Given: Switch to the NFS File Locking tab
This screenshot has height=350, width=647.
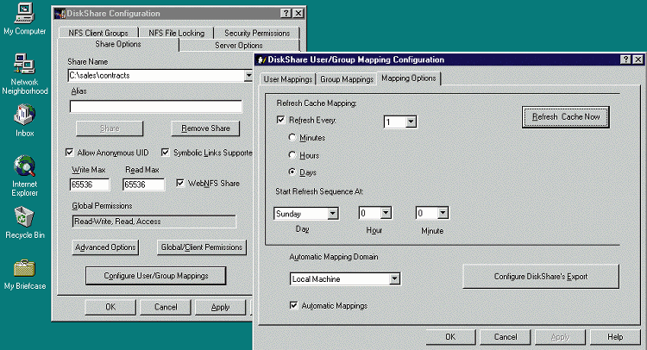Looking at the screenshot, I should (175, 33).
